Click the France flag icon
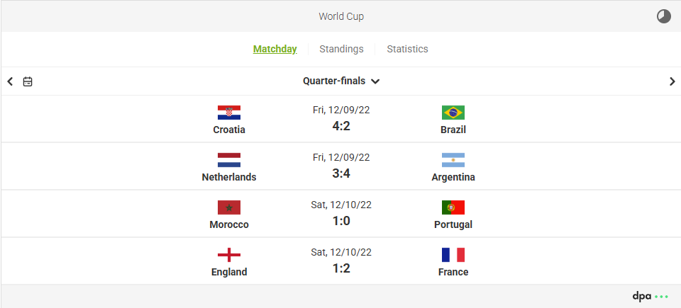The width and height of the screenshot is (681, 308). point(453,255)
